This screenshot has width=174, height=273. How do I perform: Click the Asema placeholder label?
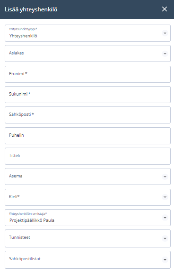16,176
